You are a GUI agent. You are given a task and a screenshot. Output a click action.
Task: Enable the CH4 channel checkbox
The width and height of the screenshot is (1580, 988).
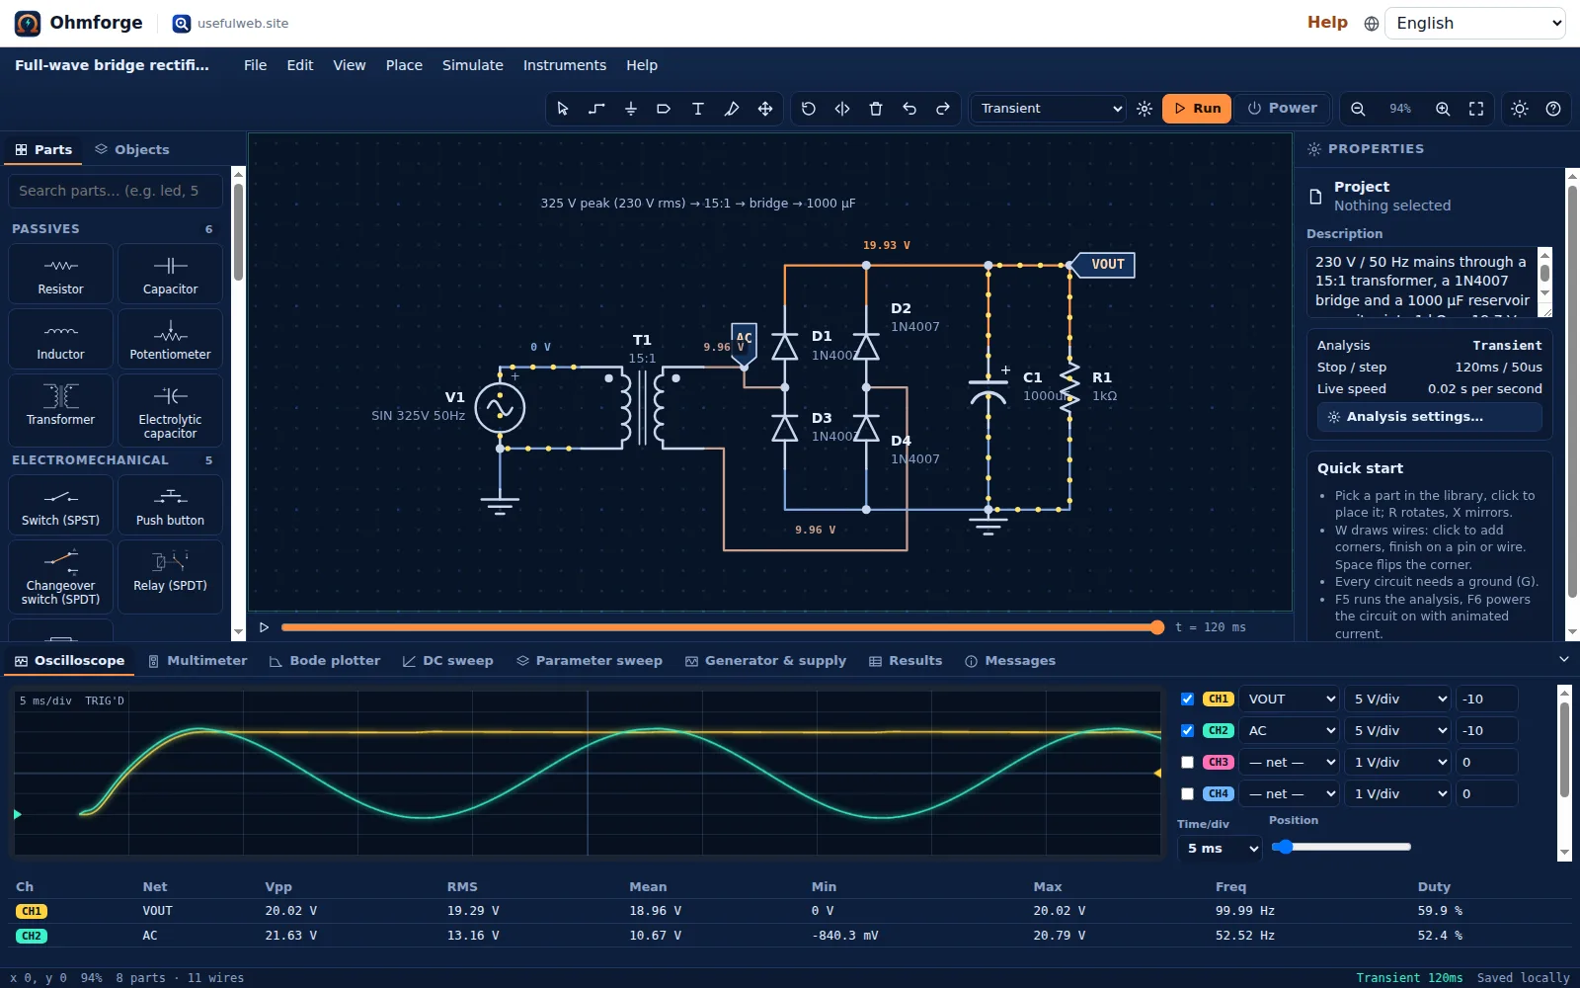[x=1187, y=793]
